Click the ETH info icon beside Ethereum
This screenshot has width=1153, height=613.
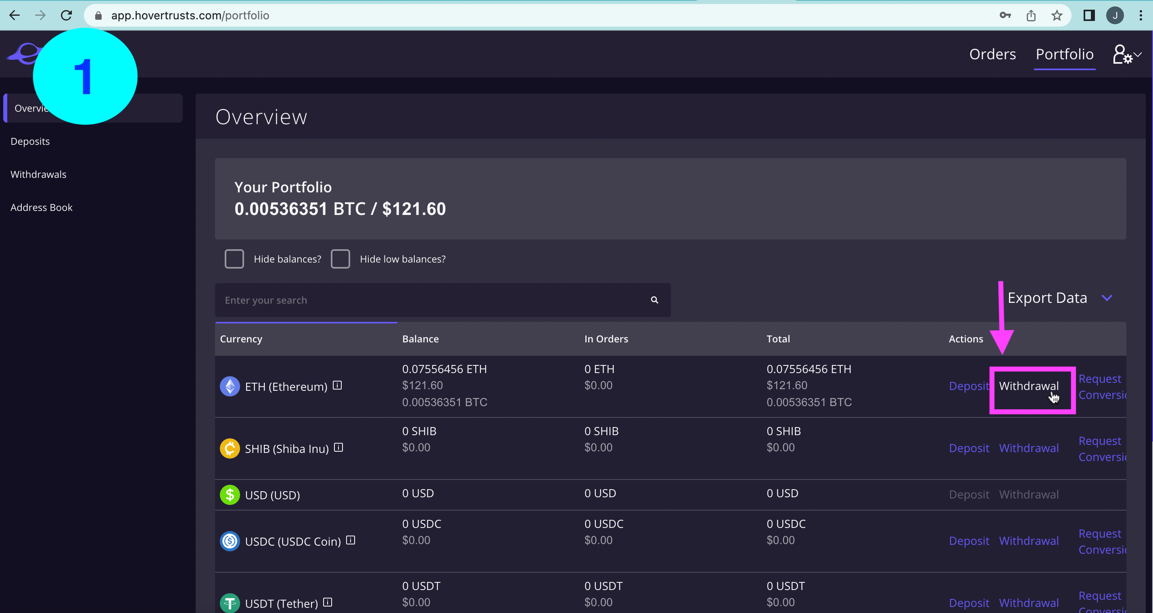point(337,385)
